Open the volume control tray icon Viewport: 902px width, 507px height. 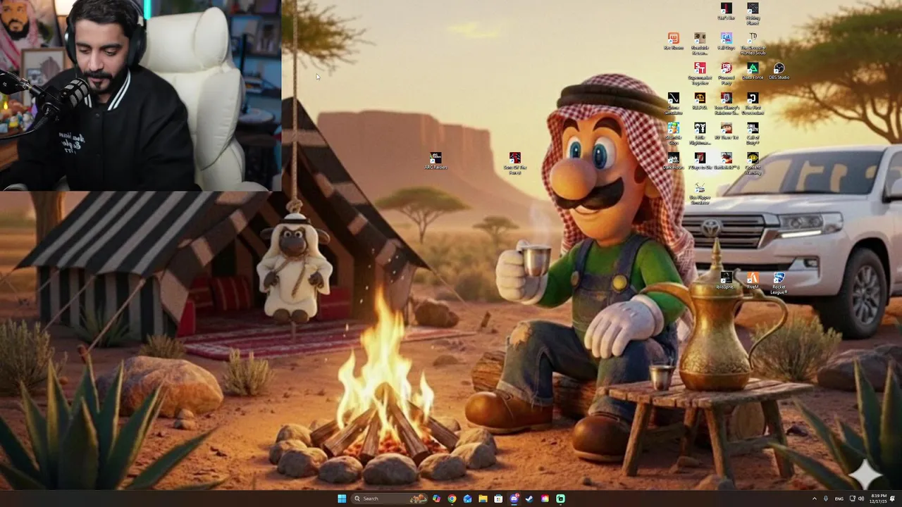click(861, 499)
